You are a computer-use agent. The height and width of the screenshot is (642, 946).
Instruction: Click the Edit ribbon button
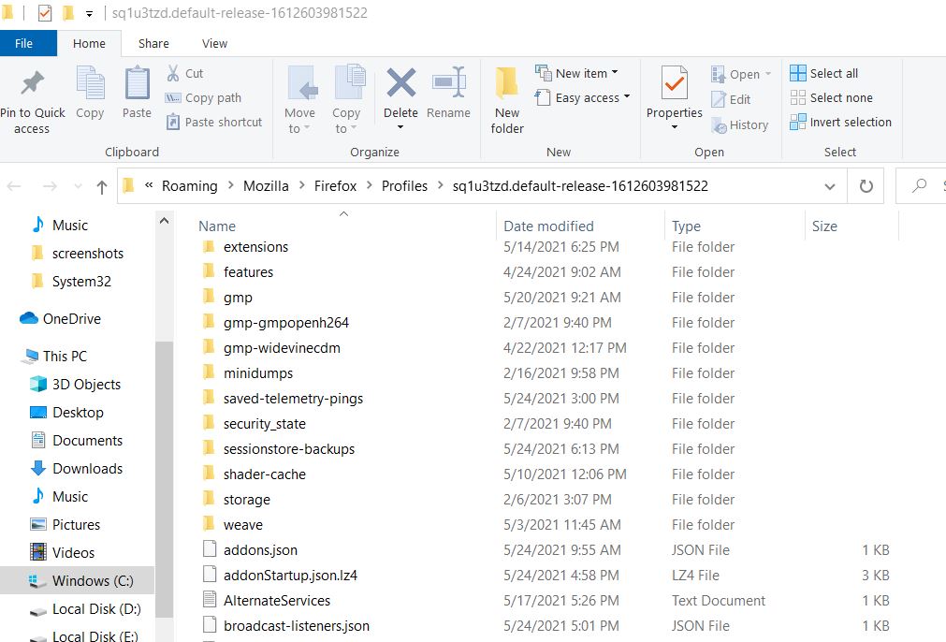click(731, 99)
